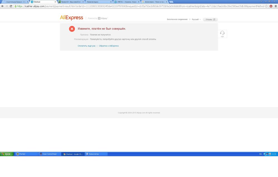Open the red extension icon in the toolbar
Screen dimensions: 278x177
tap(271, 6)
